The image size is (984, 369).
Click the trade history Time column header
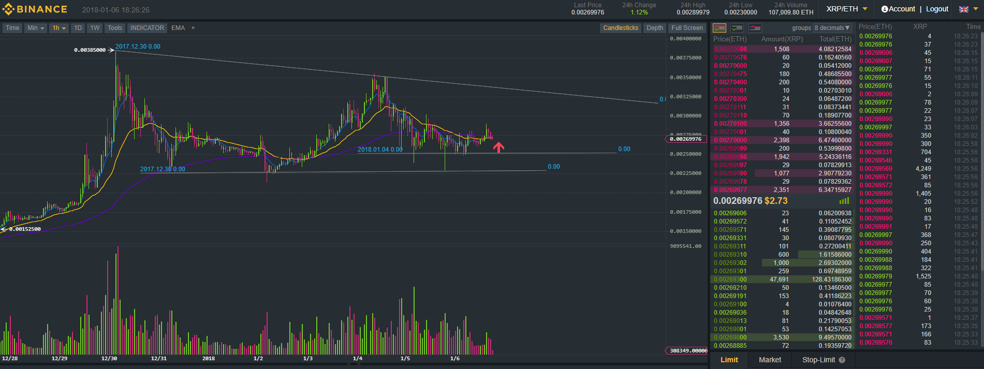pos(973,27)
